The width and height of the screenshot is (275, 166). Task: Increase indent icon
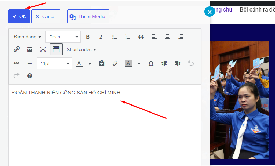[178, 63]
